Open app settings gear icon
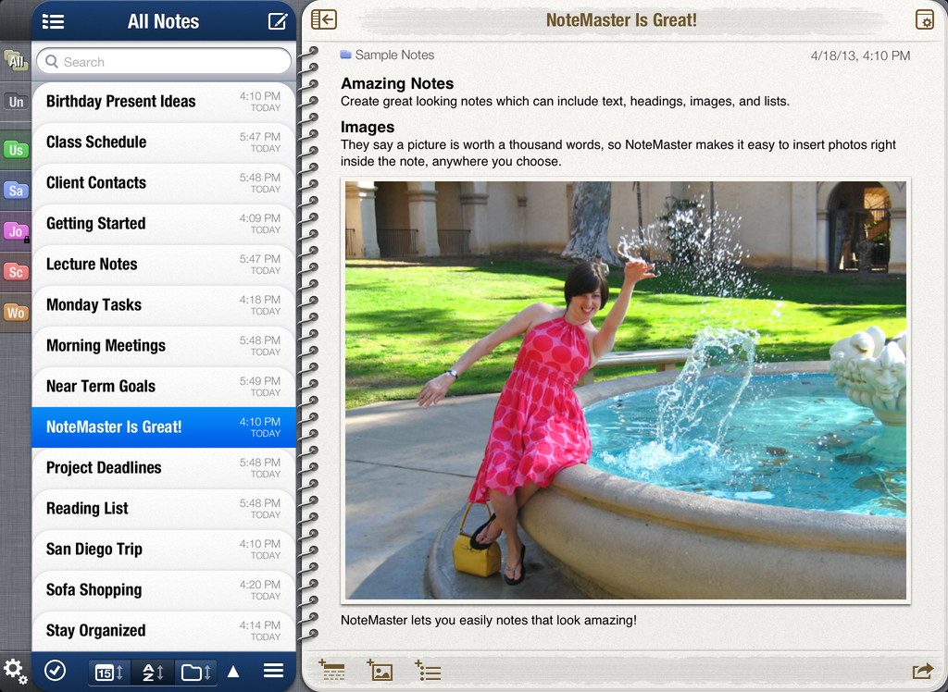 click(x=15, y=671)
